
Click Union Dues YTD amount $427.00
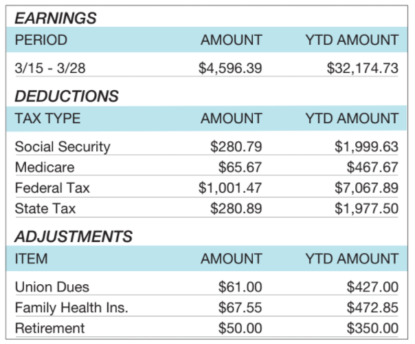click(372, 287)
